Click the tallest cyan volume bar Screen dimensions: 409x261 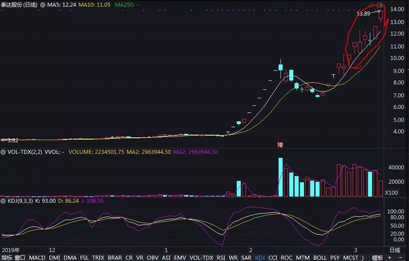(280, 177)
